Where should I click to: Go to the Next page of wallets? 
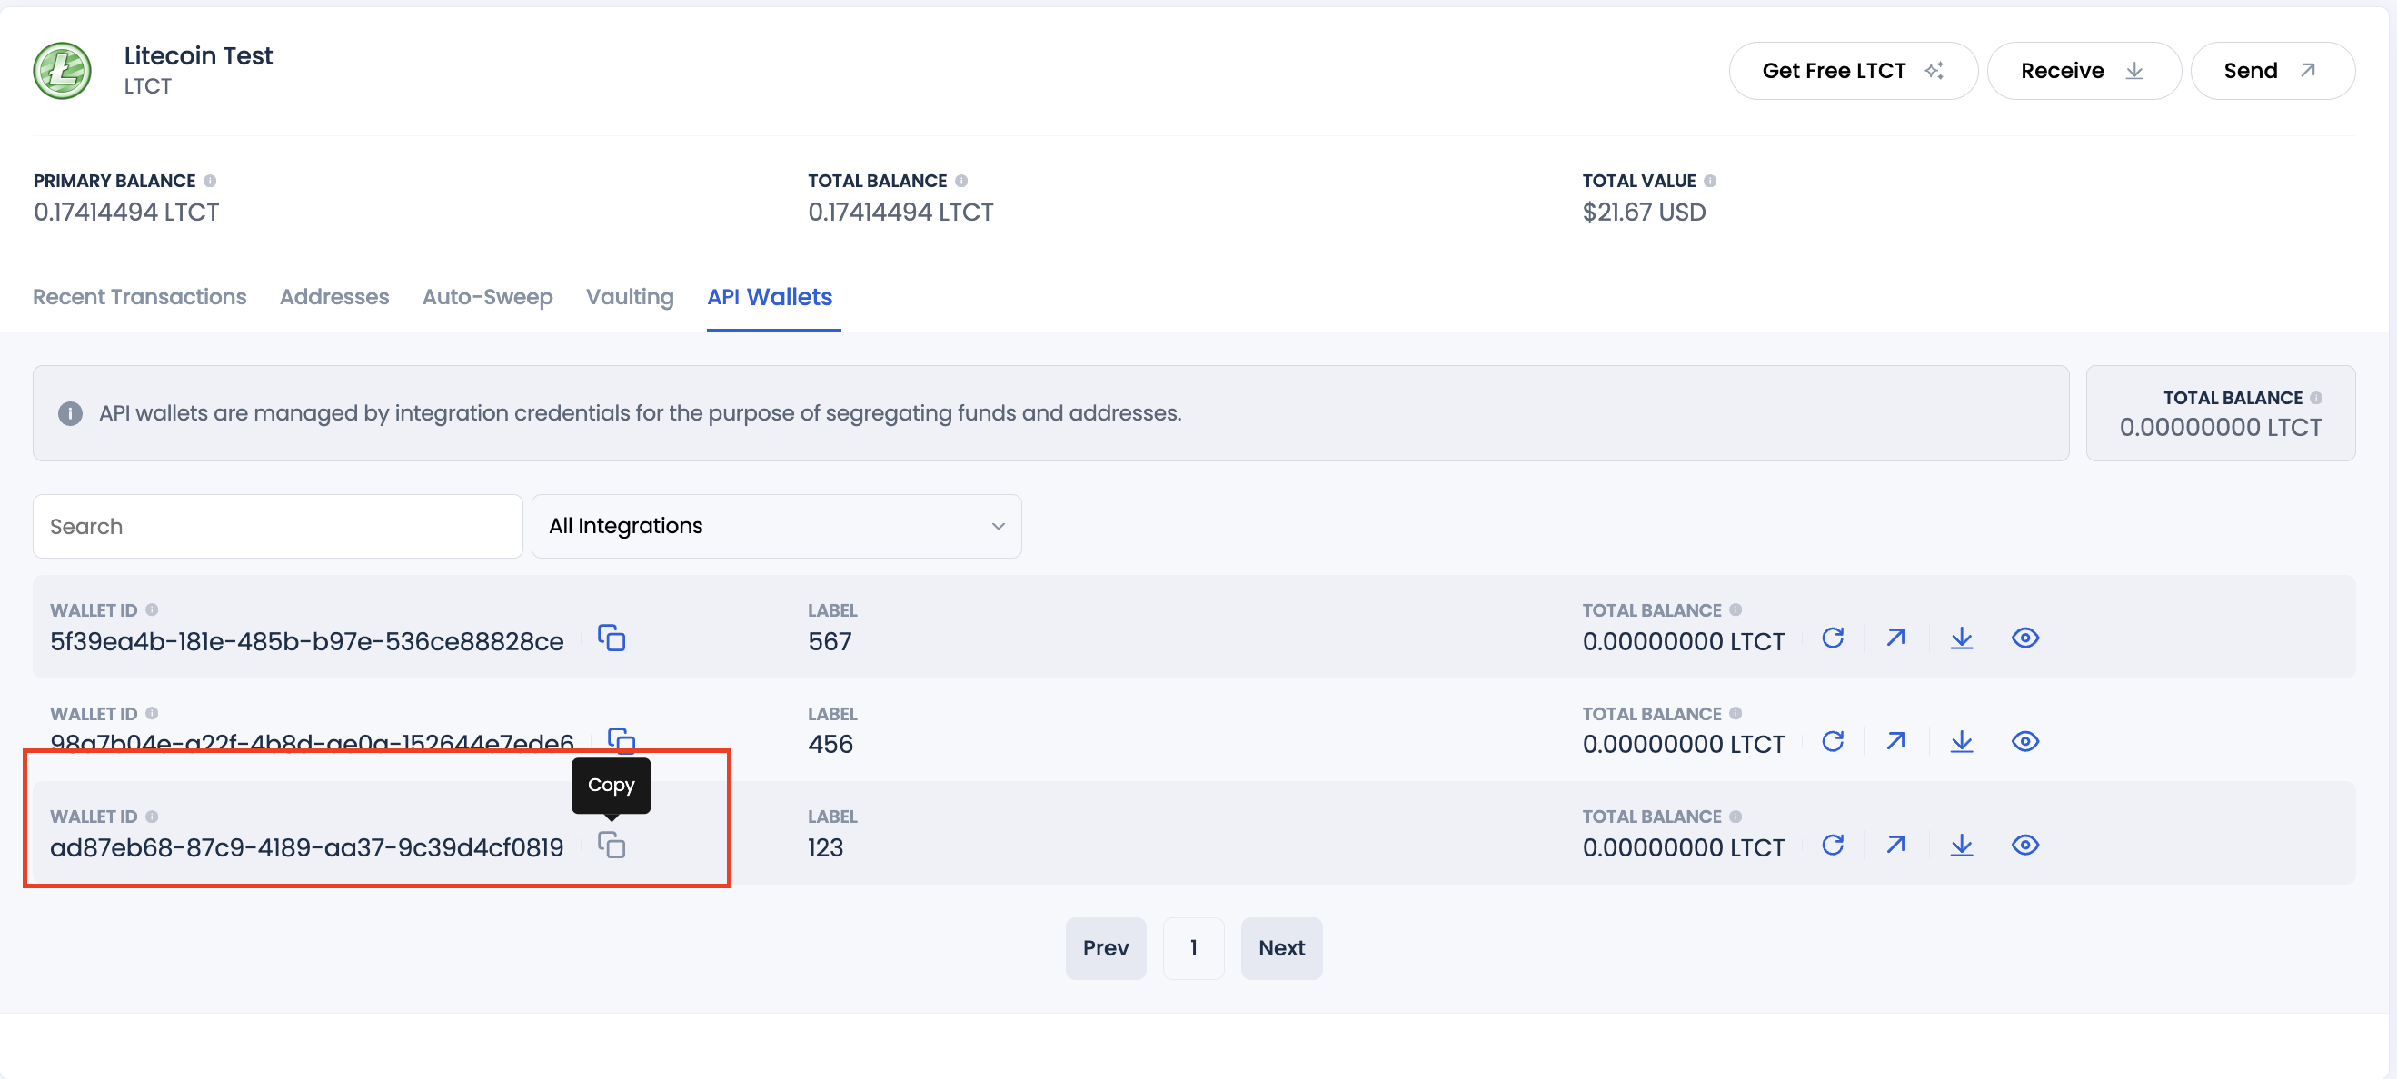[1281, 948]
